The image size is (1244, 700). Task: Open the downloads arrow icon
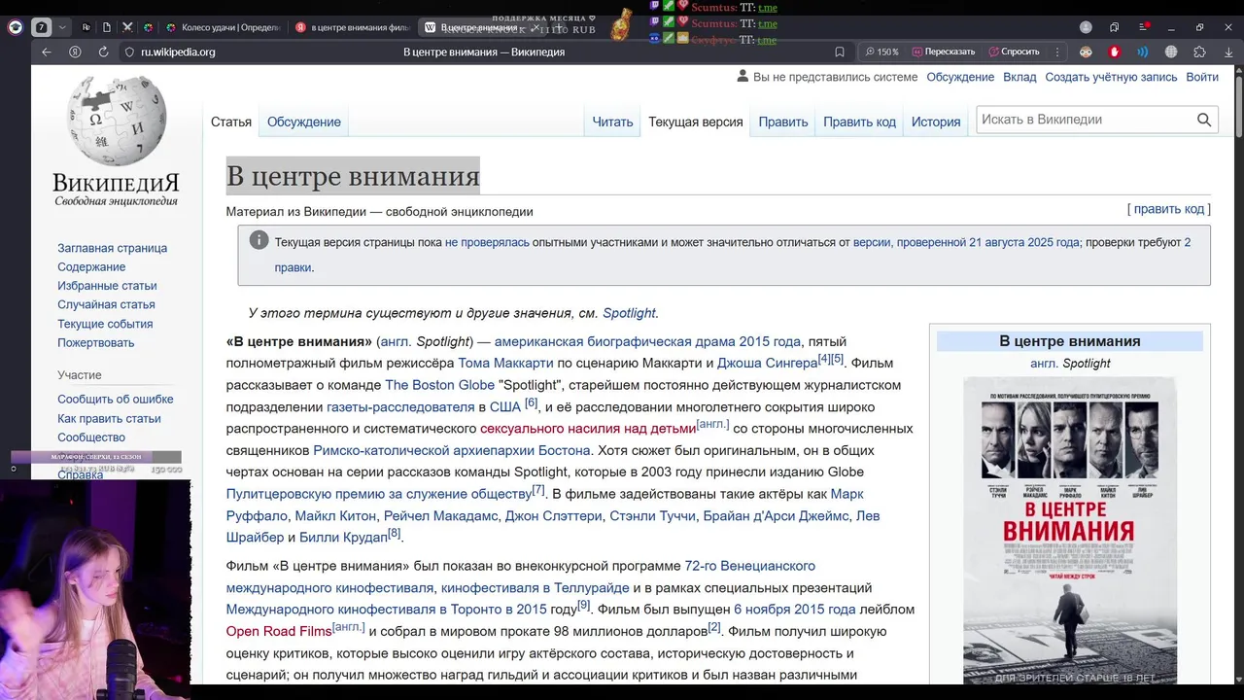pos(1227,52)
